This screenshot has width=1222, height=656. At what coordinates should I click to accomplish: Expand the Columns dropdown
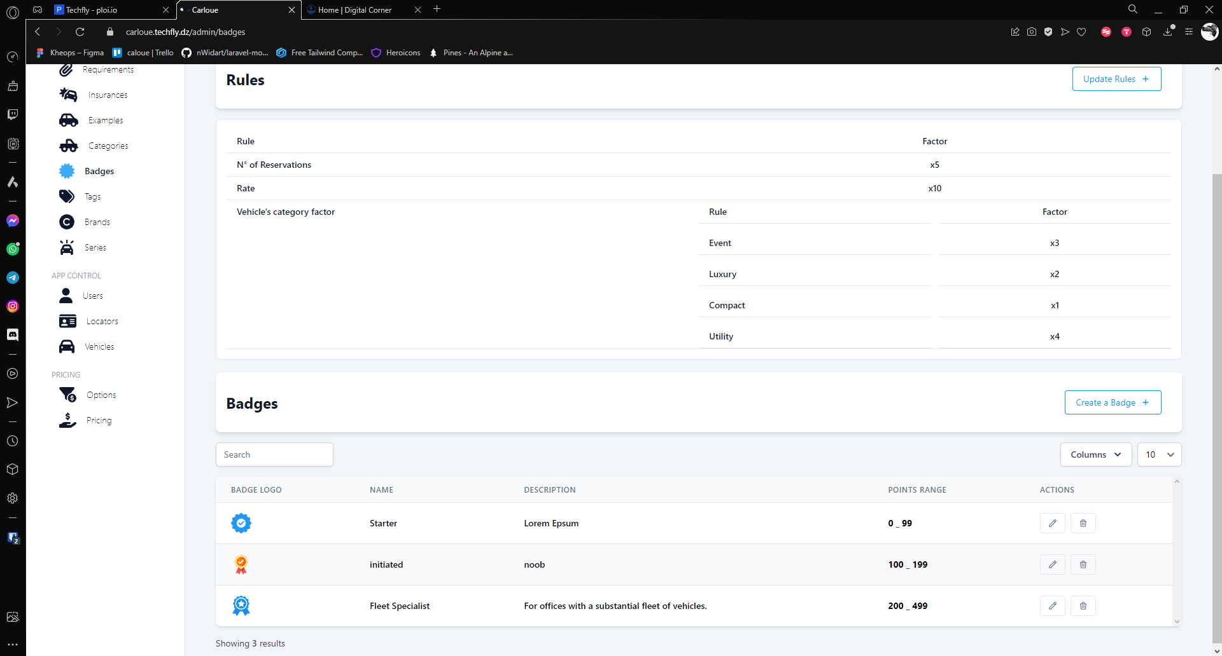(1095, 454)
